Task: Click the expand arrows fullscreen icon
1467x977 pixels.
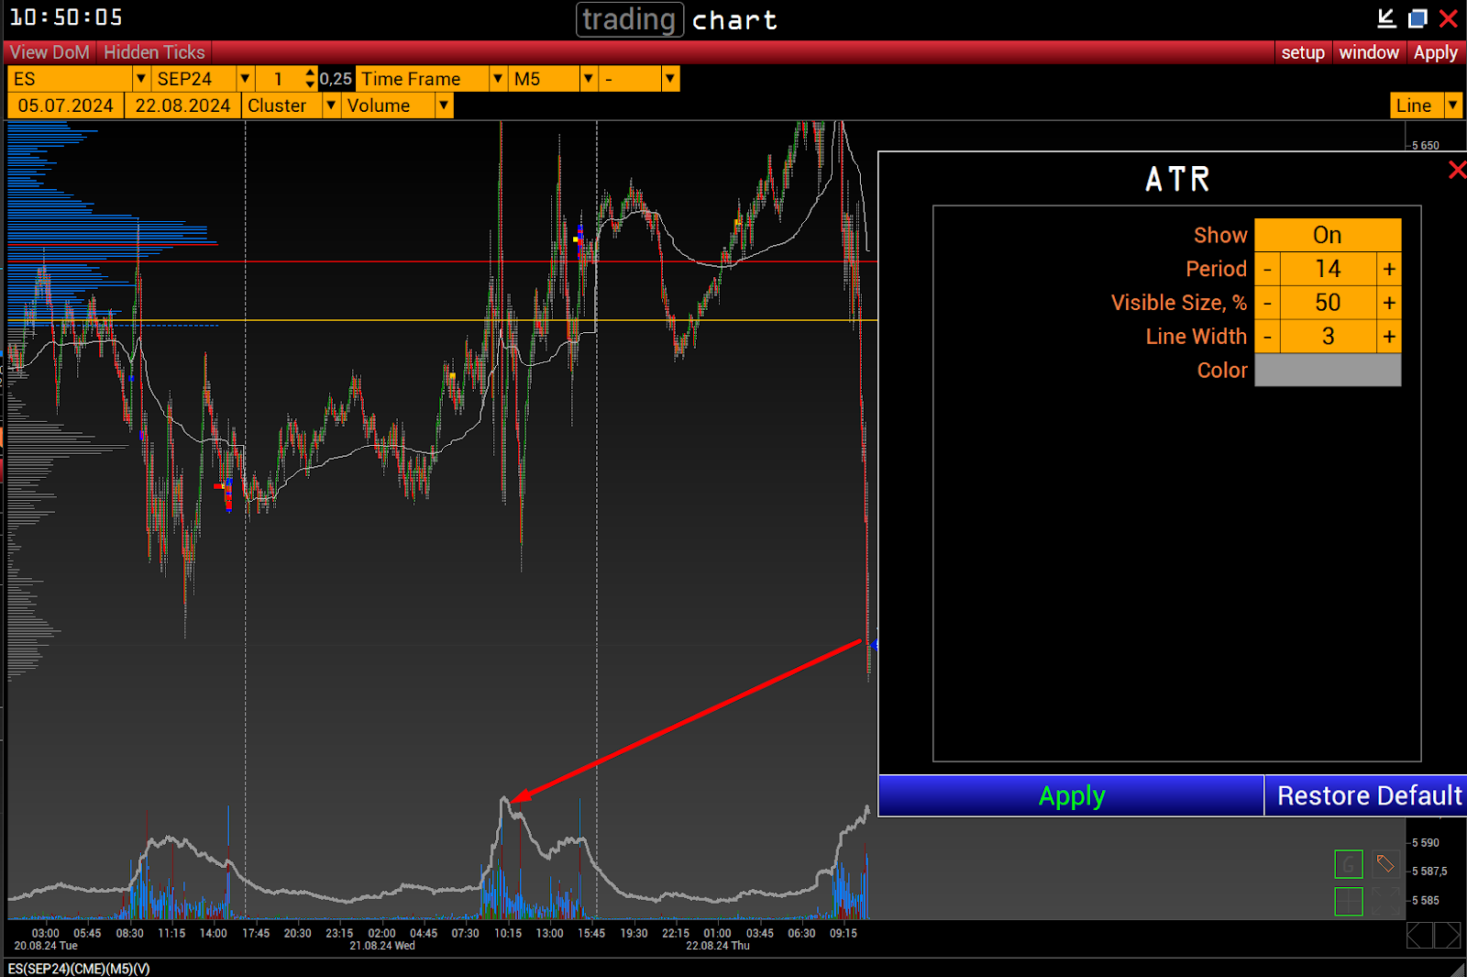Action: click(x=1384, y=901)
